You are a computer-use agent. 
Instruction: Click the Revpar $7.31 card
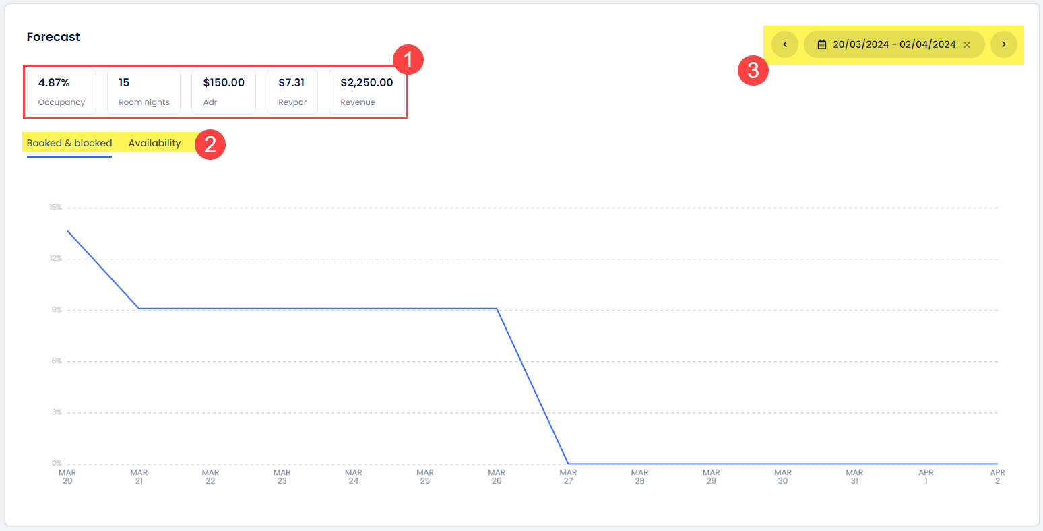coord(292,92)
